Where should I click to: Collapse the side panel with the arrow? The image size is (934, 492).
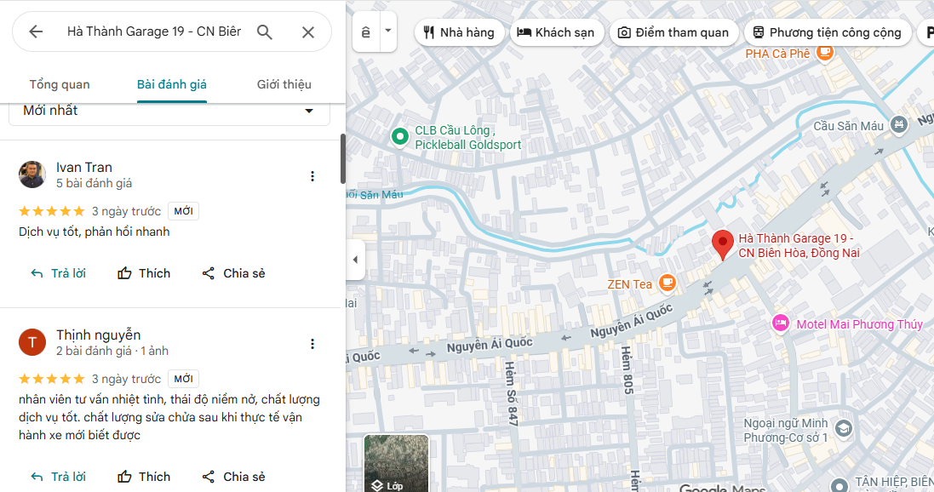(x=355, y=260)
